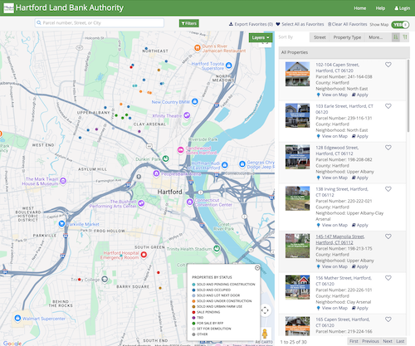Go to First page of results
The width and height of the screenshot is (415, 346).
[x=354, y=341]
